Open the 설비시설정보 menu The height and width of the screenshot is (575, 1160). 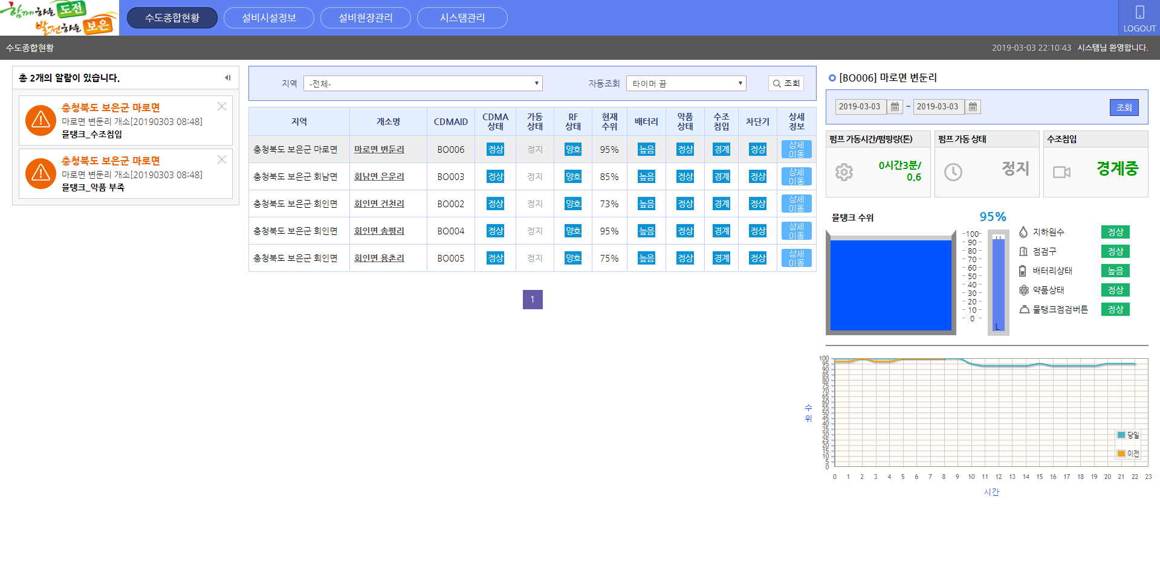(x=269, y=18)
